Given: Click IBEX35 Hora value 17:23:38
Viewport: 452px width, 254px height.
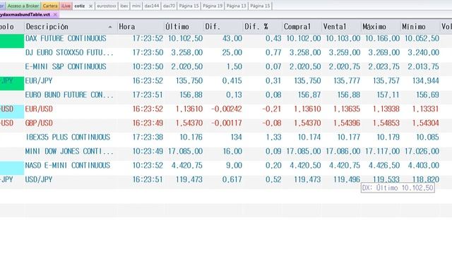Looking at the screenshot, I should pos(148,137).
